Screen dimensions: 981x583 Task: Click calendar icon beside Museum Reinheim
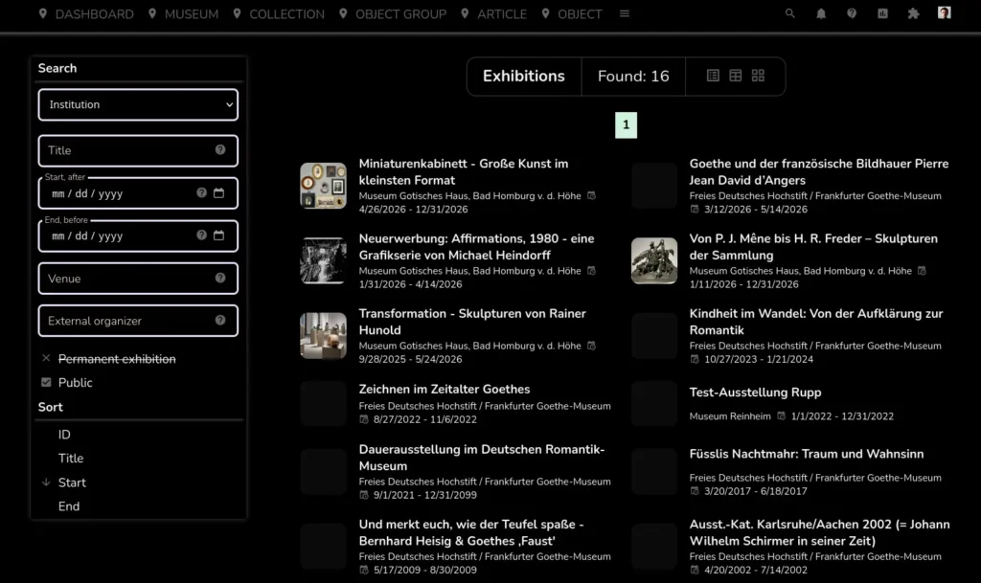coord(782,416)
